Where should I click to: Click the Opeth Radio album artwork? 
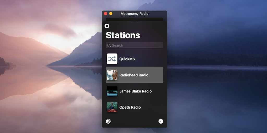tap(112, 107)
